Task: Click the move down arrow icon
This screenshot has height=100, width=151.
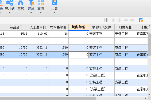Action: coord(119,20)
